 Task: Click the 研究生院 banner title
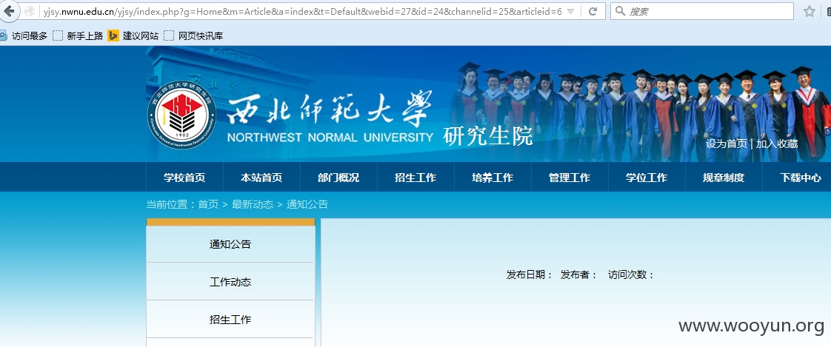(x=487, y=136)
